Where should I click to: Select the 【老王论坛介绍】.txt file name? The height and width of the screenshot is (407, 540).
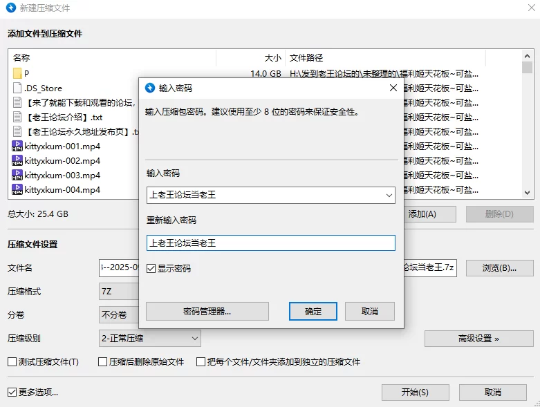click(64, 117)
